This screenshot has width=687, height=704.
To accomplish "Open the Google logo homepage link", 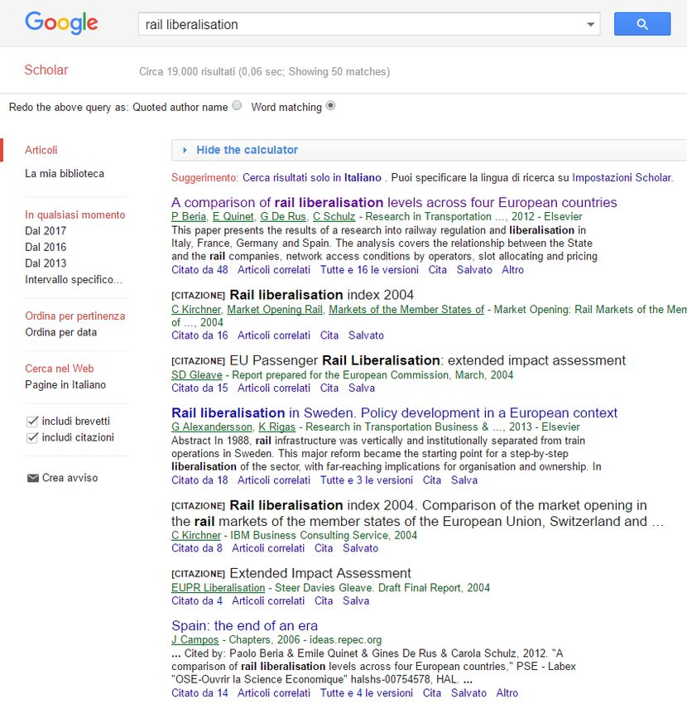I will pos(61,22).
